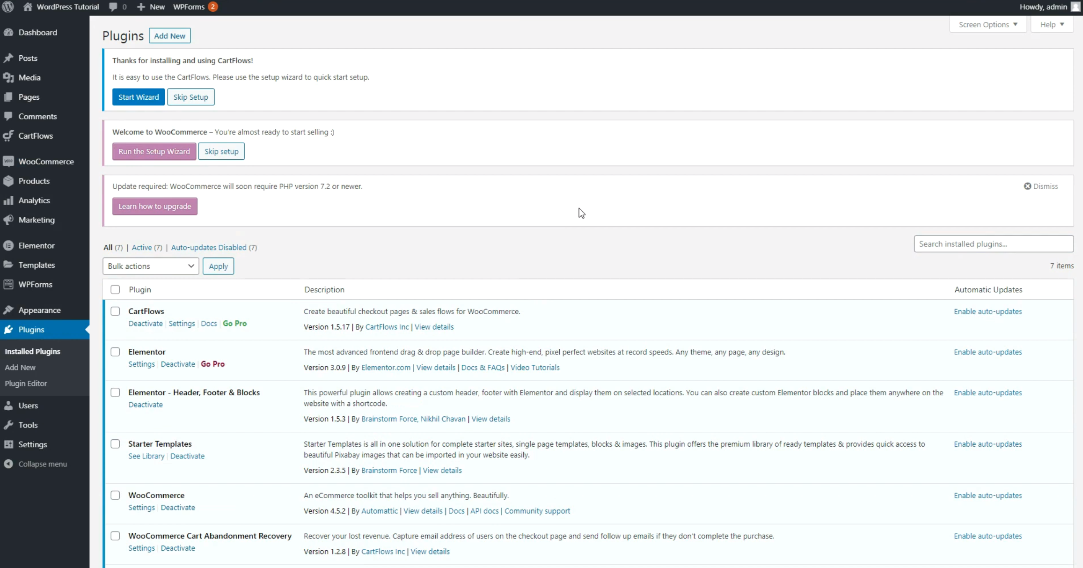
Task: Open Video Tutorials link for Elementor
Action: (x=535, y=368)
